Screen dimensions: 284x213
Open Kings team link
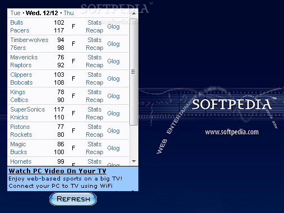click(18, 92)
